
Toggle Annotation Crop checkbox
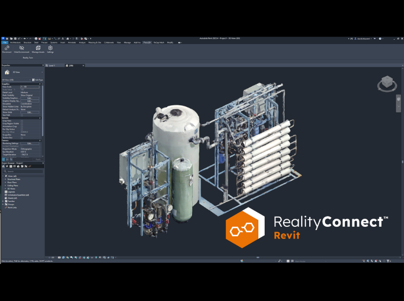click(22, 126)
